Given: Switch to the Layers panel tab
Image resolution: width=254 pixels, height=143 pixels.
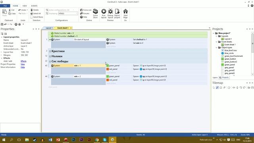Looking at the screenshot, I should click(x=215, y=77).
